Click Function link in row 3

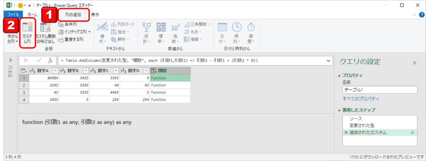click(x=159, y=93)
